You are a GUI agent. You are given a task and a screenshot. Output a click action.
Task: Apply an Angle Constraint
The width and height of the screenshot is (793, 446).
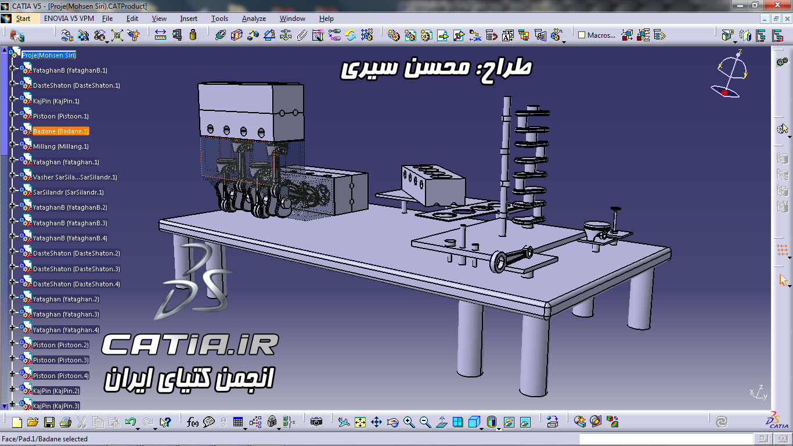point(269,35)
